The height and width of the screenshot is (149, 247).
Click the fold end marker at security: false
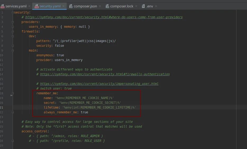(13, 46)
